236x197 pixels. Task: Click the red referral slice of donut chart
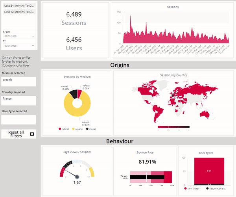79,93
